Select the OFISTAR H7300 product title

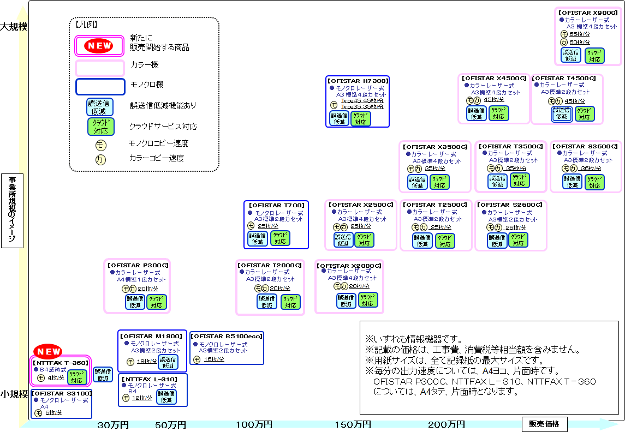click(x=358, y=81)
